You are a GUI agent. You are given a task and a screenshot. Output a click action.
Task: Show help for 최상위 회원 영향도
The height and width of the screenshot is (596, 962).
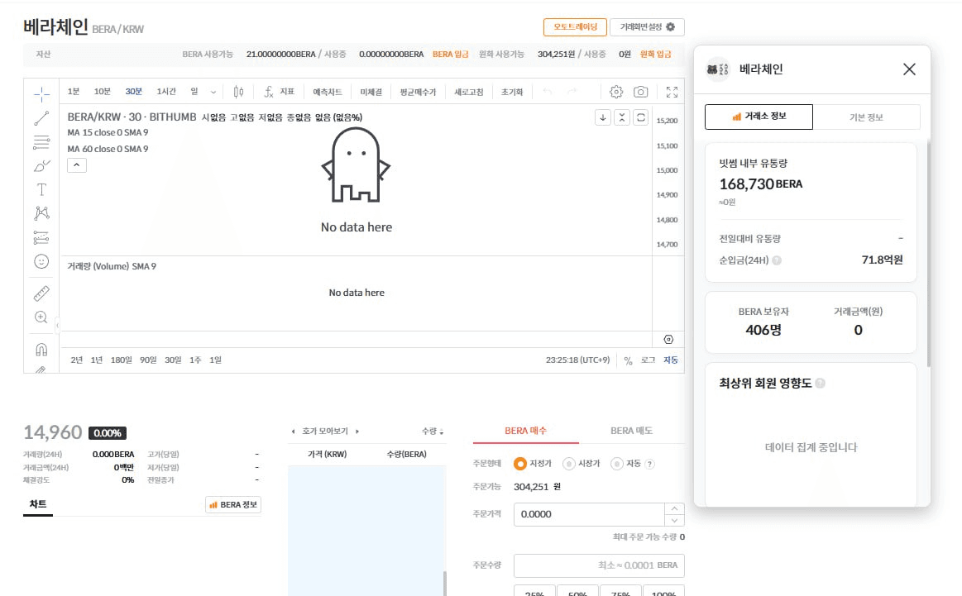[821, 384]
